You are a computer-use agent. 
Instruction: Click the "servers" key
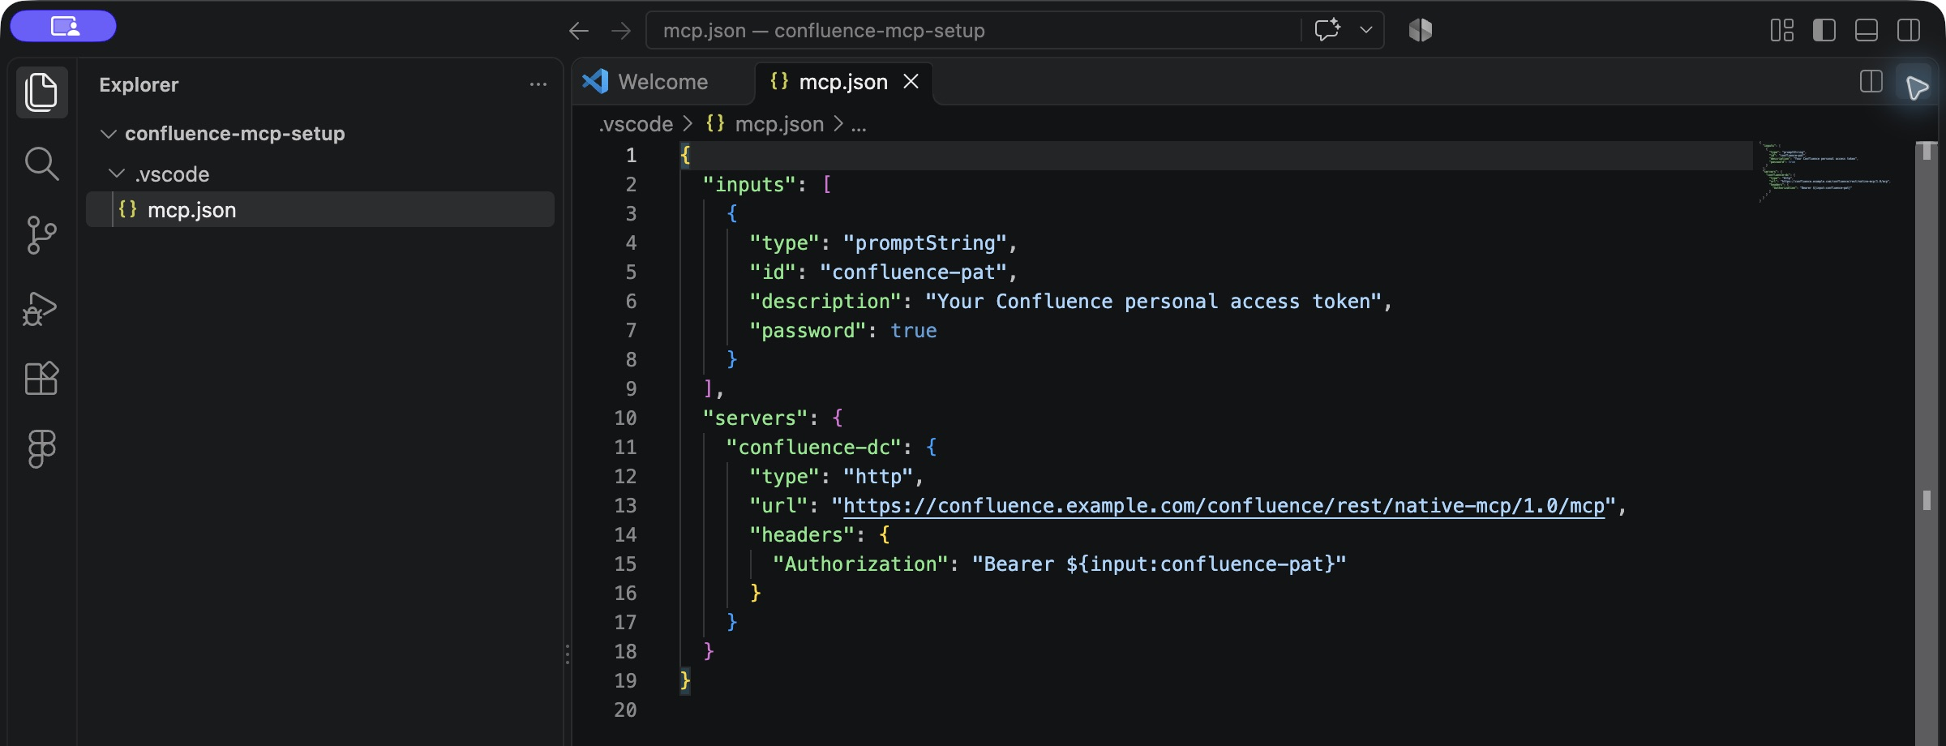coord(755,418)
